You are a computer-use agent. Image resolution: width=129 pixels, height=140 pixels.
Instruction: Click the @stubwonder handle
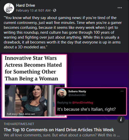(x=77, y=95)
